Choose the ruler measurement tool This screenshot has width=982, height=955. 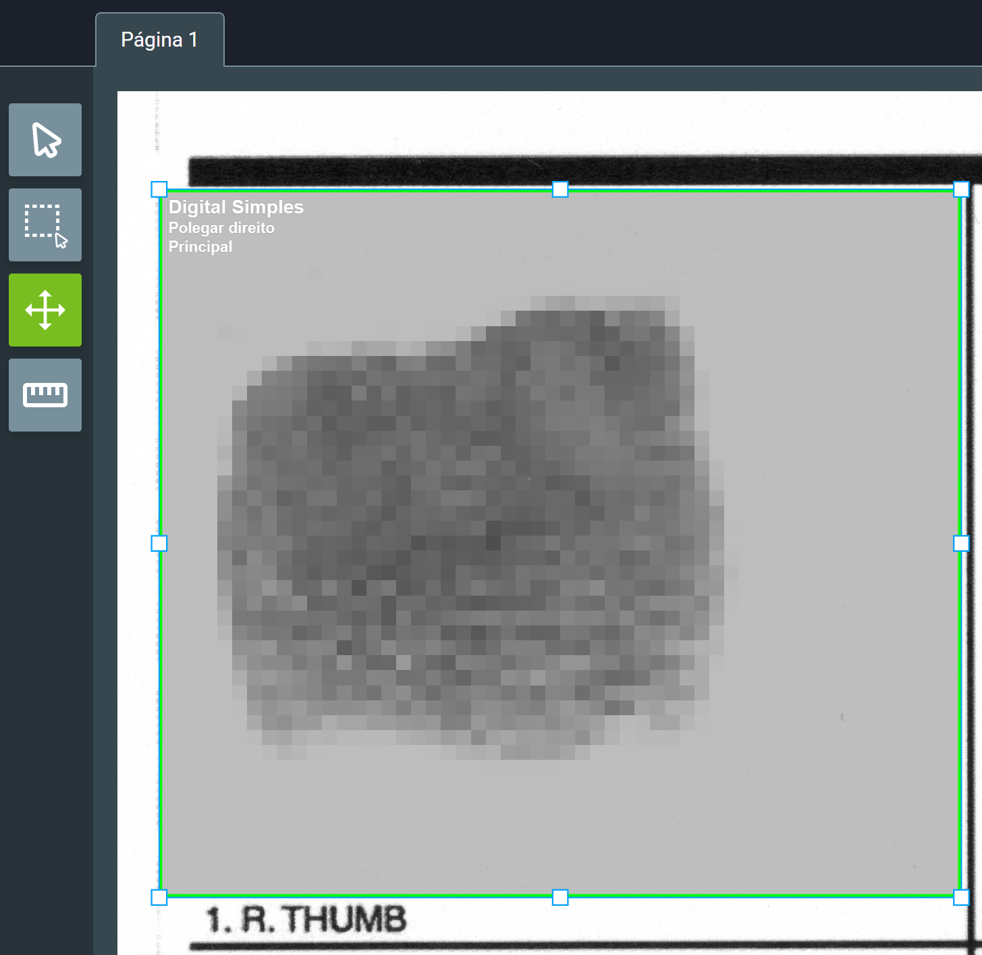[45, 395]
